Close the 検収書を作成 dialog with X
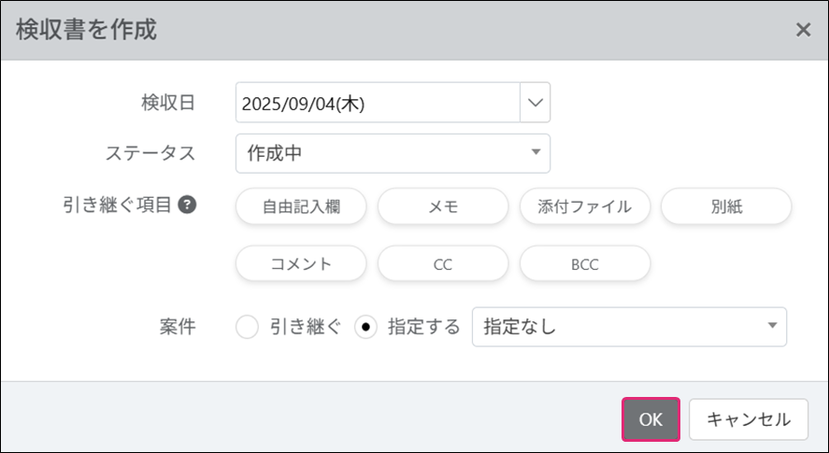The width and height of the screenshot is (829, 453). (x=803, y=30)
